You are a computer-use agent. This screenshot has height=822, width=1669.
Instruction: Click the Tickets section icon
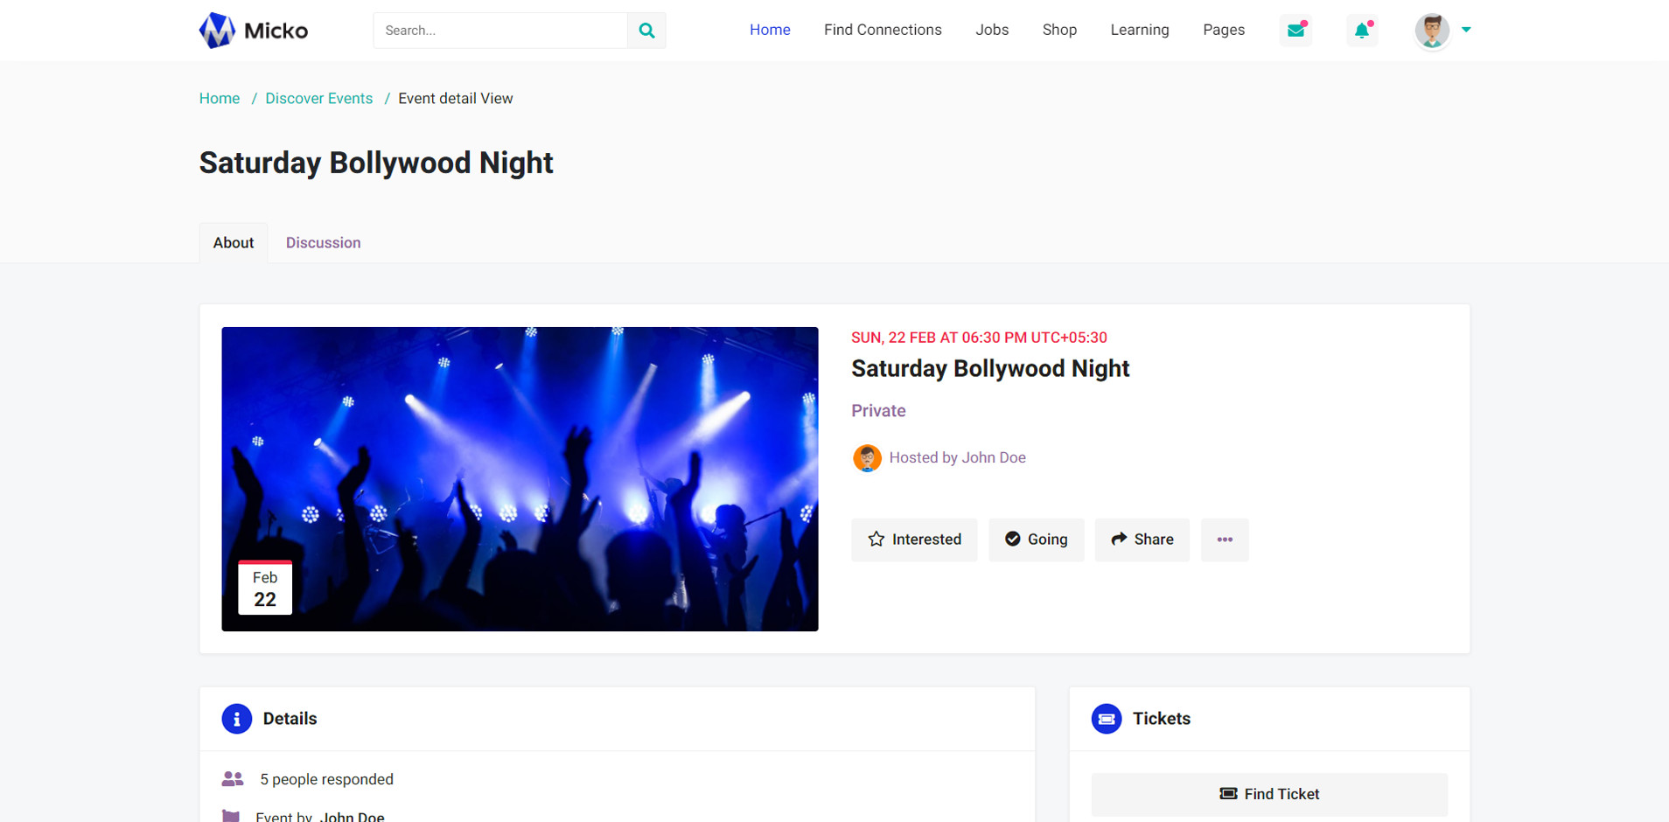pyautogui.click(x=1107, y=719)
